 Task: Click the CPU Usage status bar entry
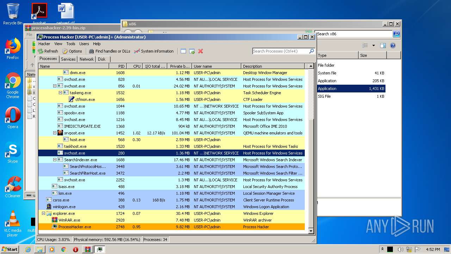[54, 240]
